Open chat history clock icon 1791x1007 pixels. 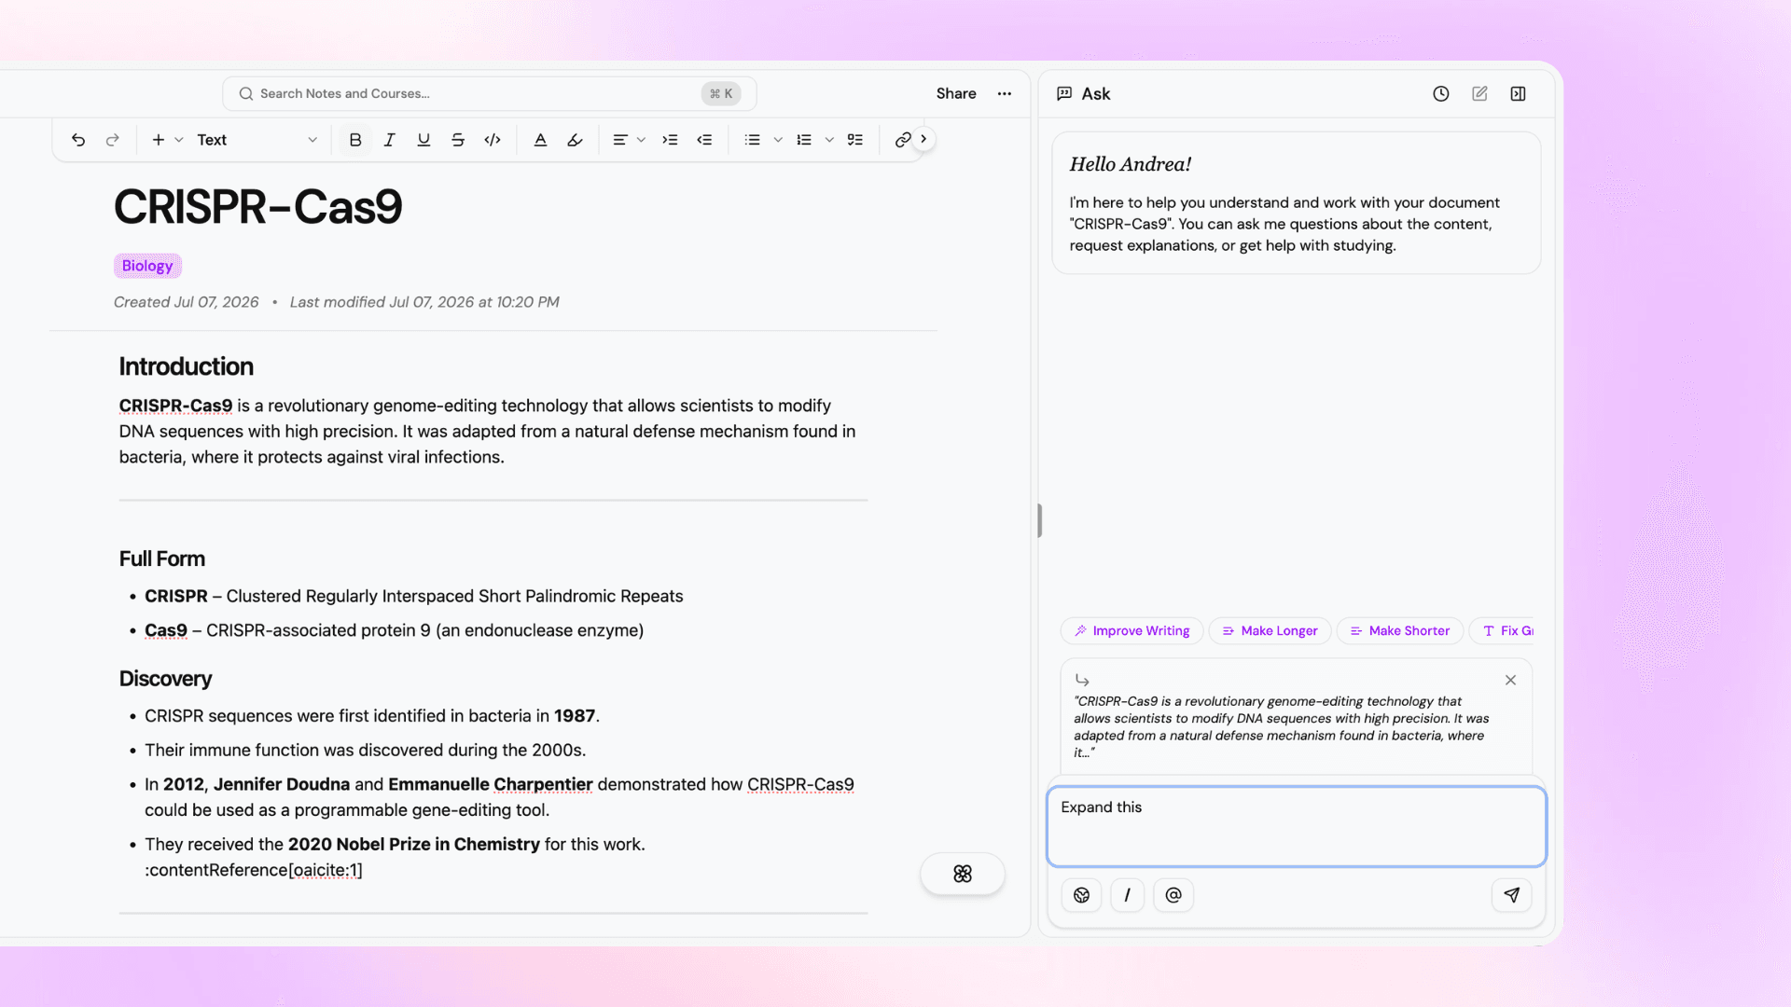click(1441, 93)
